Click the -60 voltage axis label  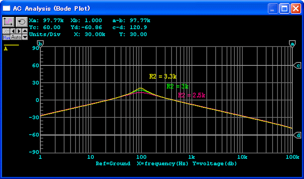(34, 135)
